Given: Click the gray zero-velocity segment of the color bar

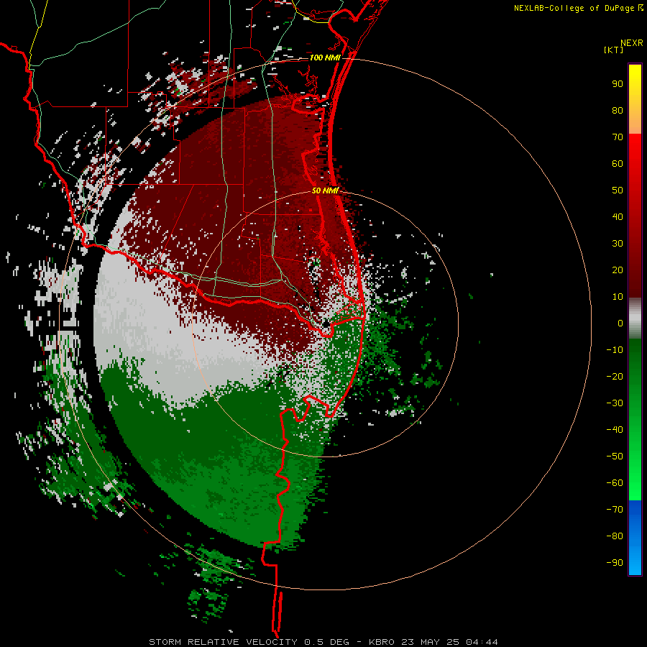Looking at the screenshot, I should pyautogui.click(x=635, y=318).
